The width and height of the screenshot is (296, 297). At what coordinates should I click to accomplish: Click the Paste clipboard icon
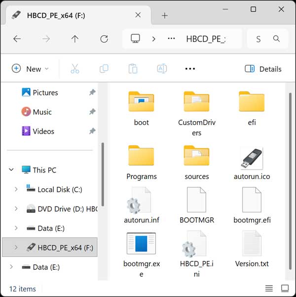point(133,69)
